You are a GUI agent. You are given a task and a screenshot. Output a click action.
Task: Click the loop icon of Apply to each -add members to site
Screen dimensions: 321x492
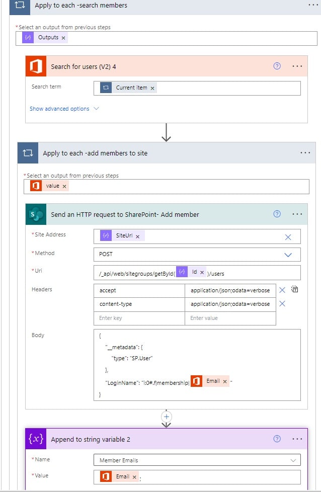pyautogui.click(x=28, y=153)
